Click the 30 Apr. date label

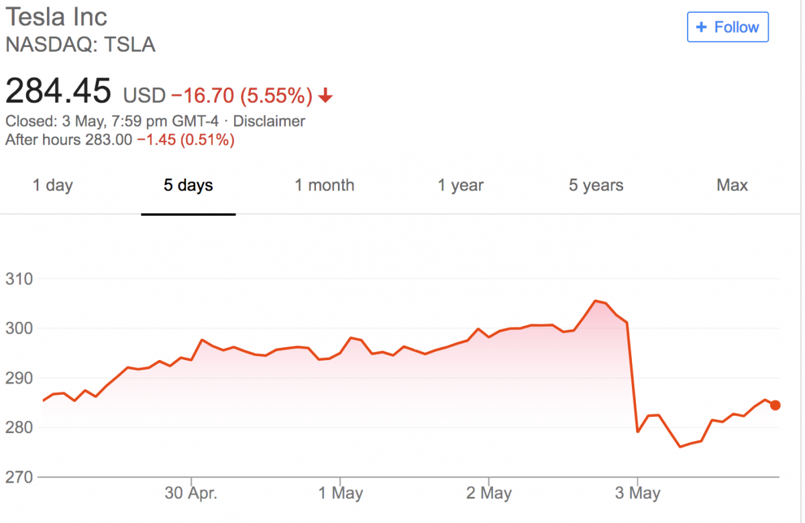[x=191, y=494]
